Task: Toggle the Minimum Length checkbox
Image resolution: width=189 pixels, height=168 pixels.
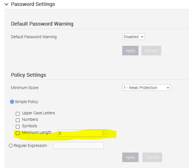Action: point(18,133)
